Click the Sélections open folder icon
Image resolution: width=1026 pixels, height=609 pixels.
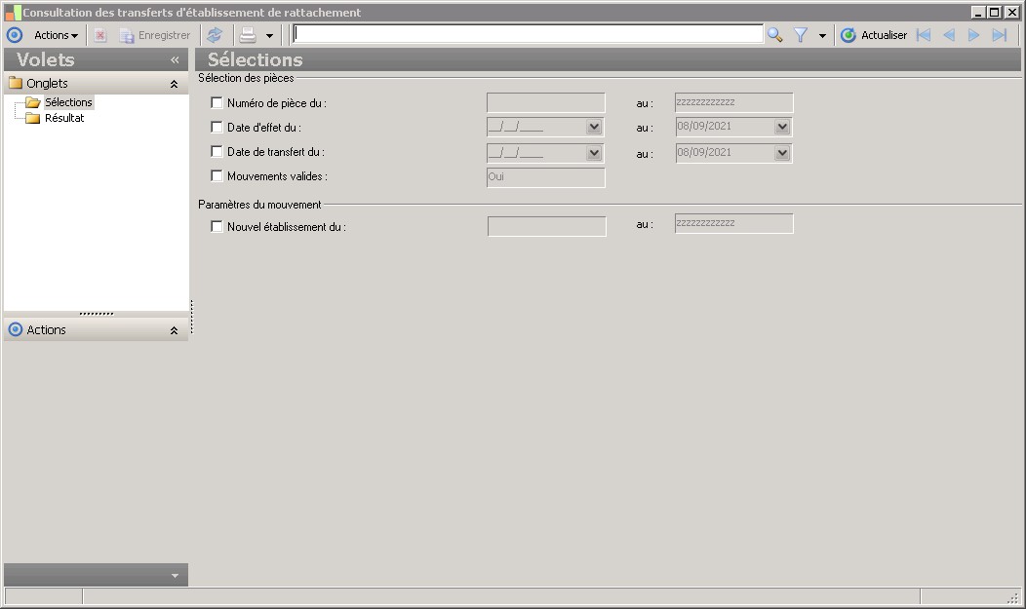(x=33, y=102)
